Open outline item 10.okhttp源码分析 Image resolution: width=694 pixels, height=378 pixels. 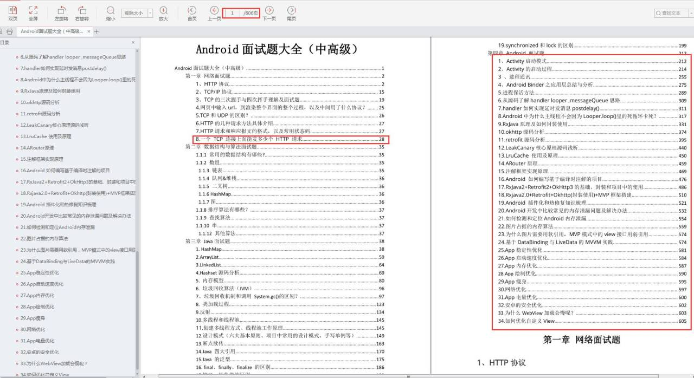(40, 102)
